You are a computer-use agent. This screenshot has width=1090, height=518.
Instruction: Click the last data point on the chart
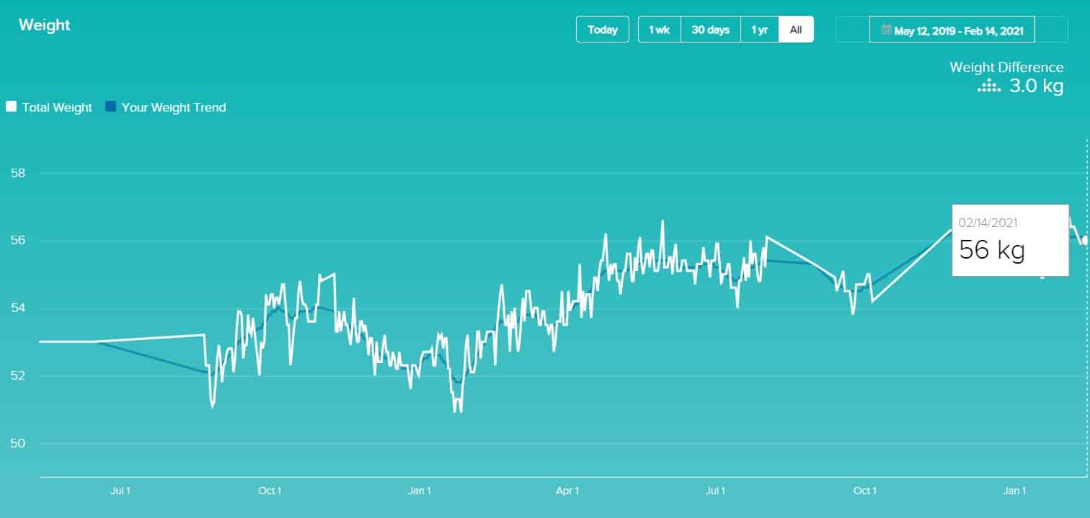[1086, 240]
